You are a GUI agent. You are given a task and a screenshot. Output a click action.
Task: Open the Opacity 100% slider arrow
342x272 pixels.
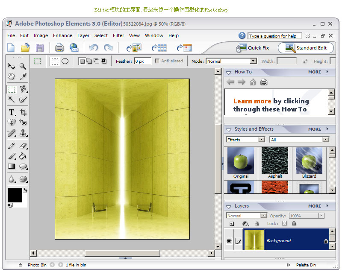click(321, 215)
